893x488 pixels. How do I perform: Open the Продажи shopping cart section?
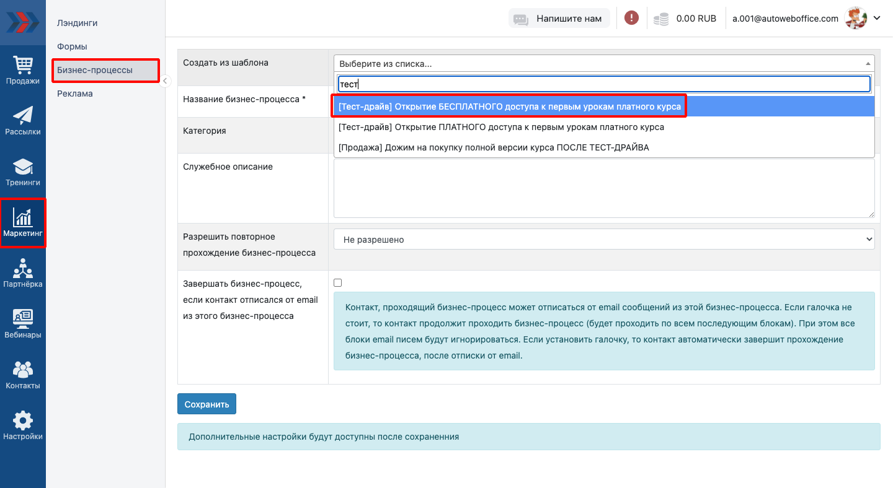(23, 69)
